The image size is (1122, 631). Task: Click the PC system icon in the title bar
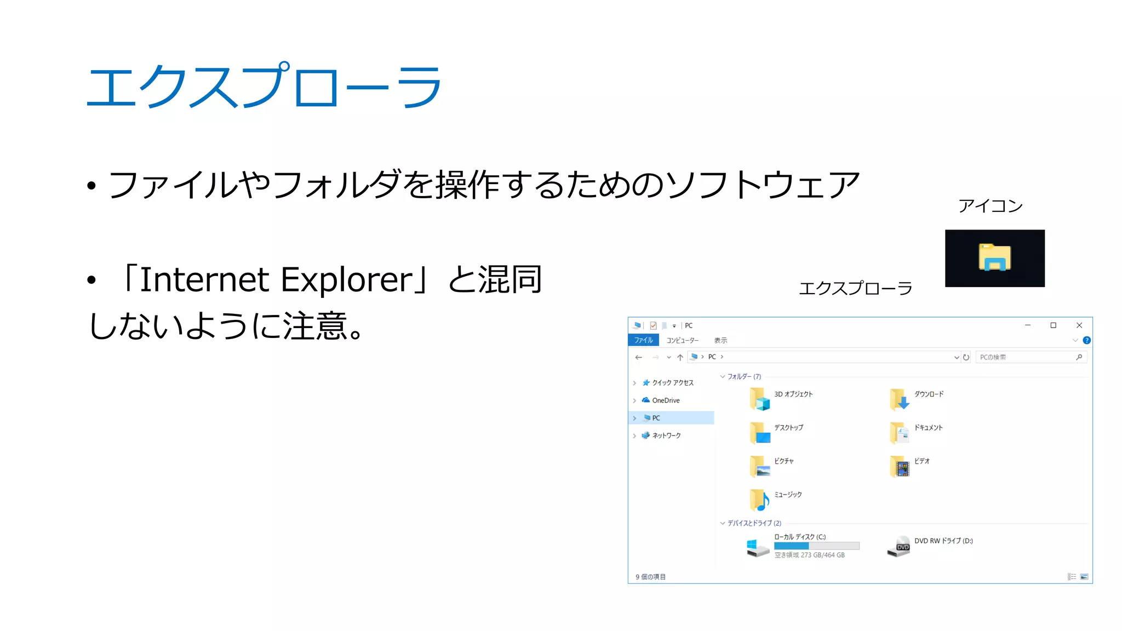click(x=637, y=325)
